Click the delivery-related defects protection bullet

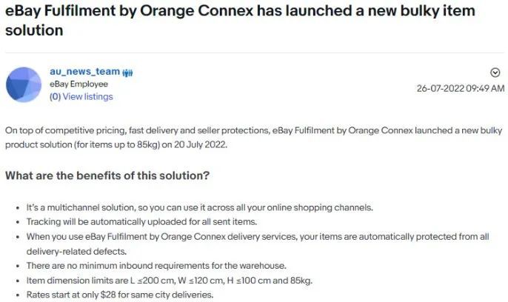click(x=258, y=244)
